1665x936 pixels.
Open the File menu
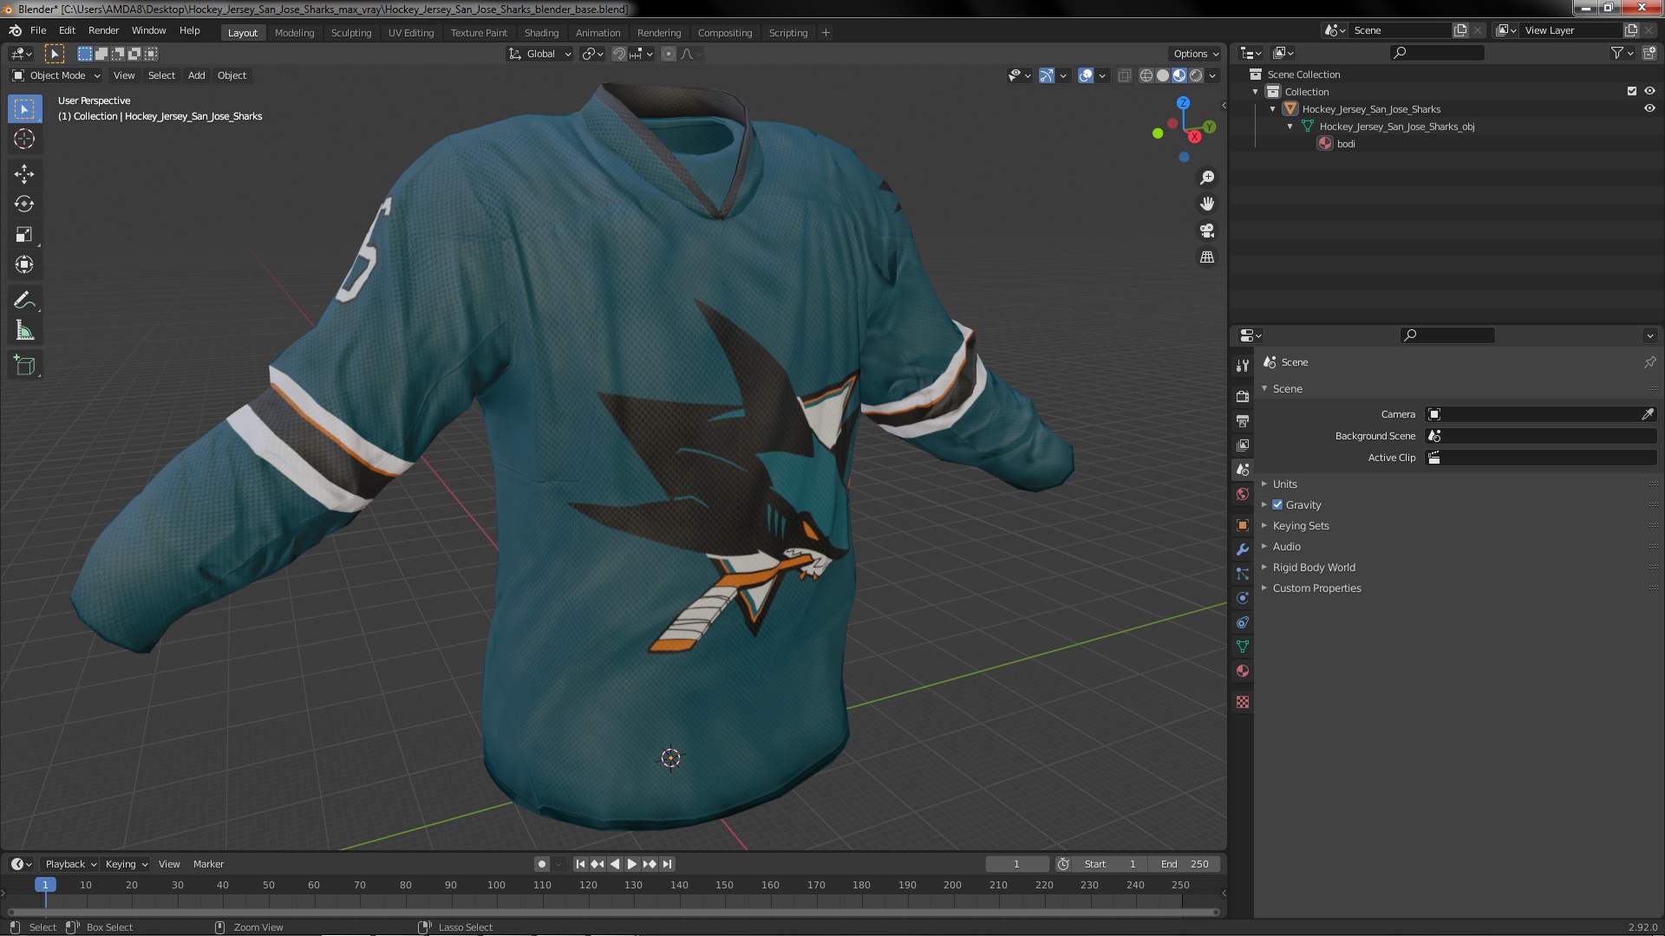click(38, 30)
